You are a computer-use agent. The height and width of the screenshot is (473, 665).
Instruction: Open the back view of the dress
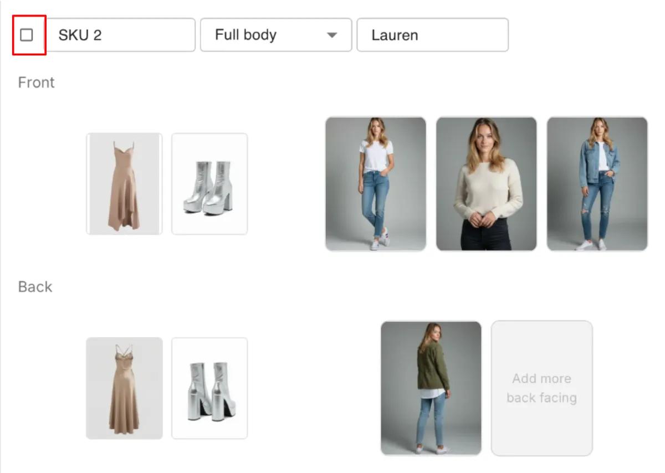coord(124,388)
